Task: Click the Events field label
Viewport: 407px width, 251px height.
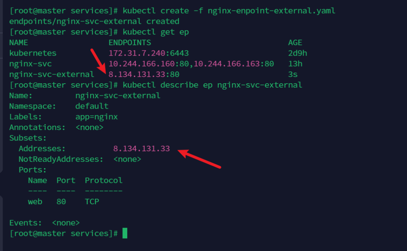Action: (26, 222)
